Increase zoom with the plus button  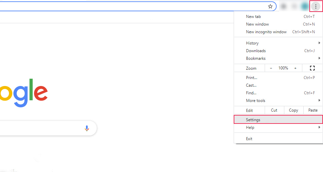click(x=295, y=68)
